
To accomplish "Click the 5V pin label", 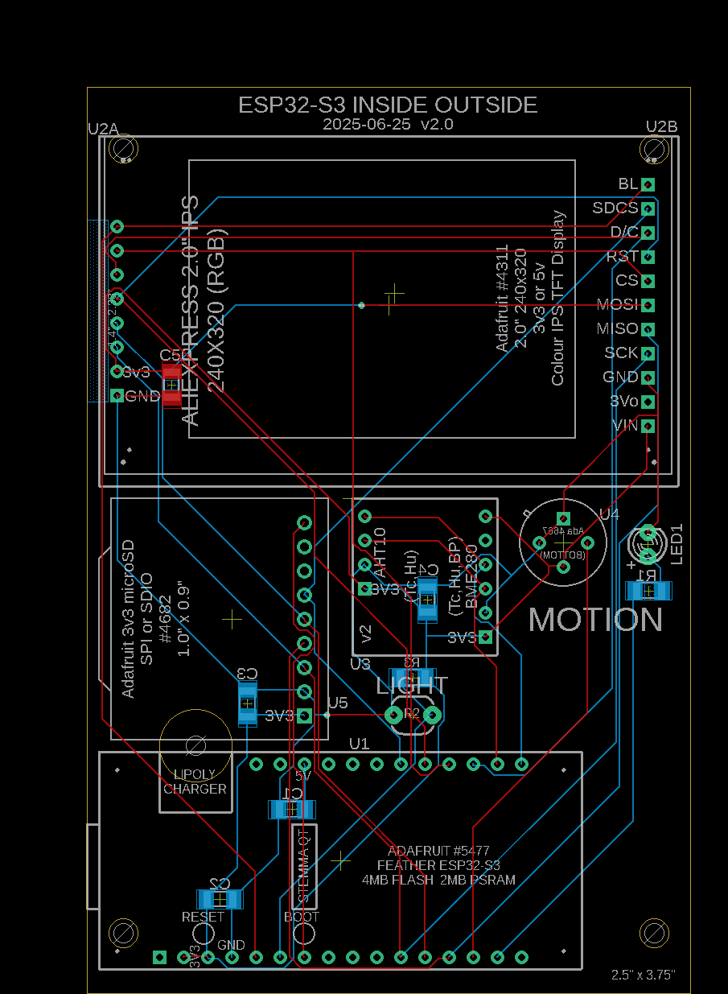I will tap(303, 777).
